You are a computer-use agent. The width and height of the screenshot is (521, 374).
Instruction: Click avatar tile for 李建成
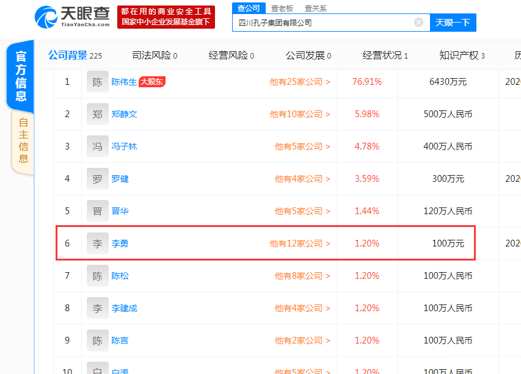(97, 308)
